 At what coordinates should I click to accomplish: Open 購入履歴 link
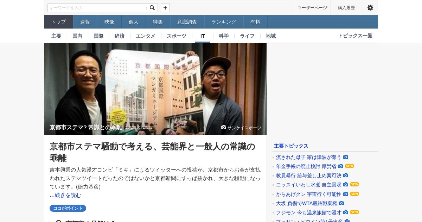click(346, 8)
